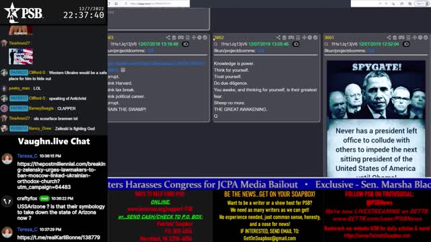Click the glasses reader icon on post 3662

[291, 38]
